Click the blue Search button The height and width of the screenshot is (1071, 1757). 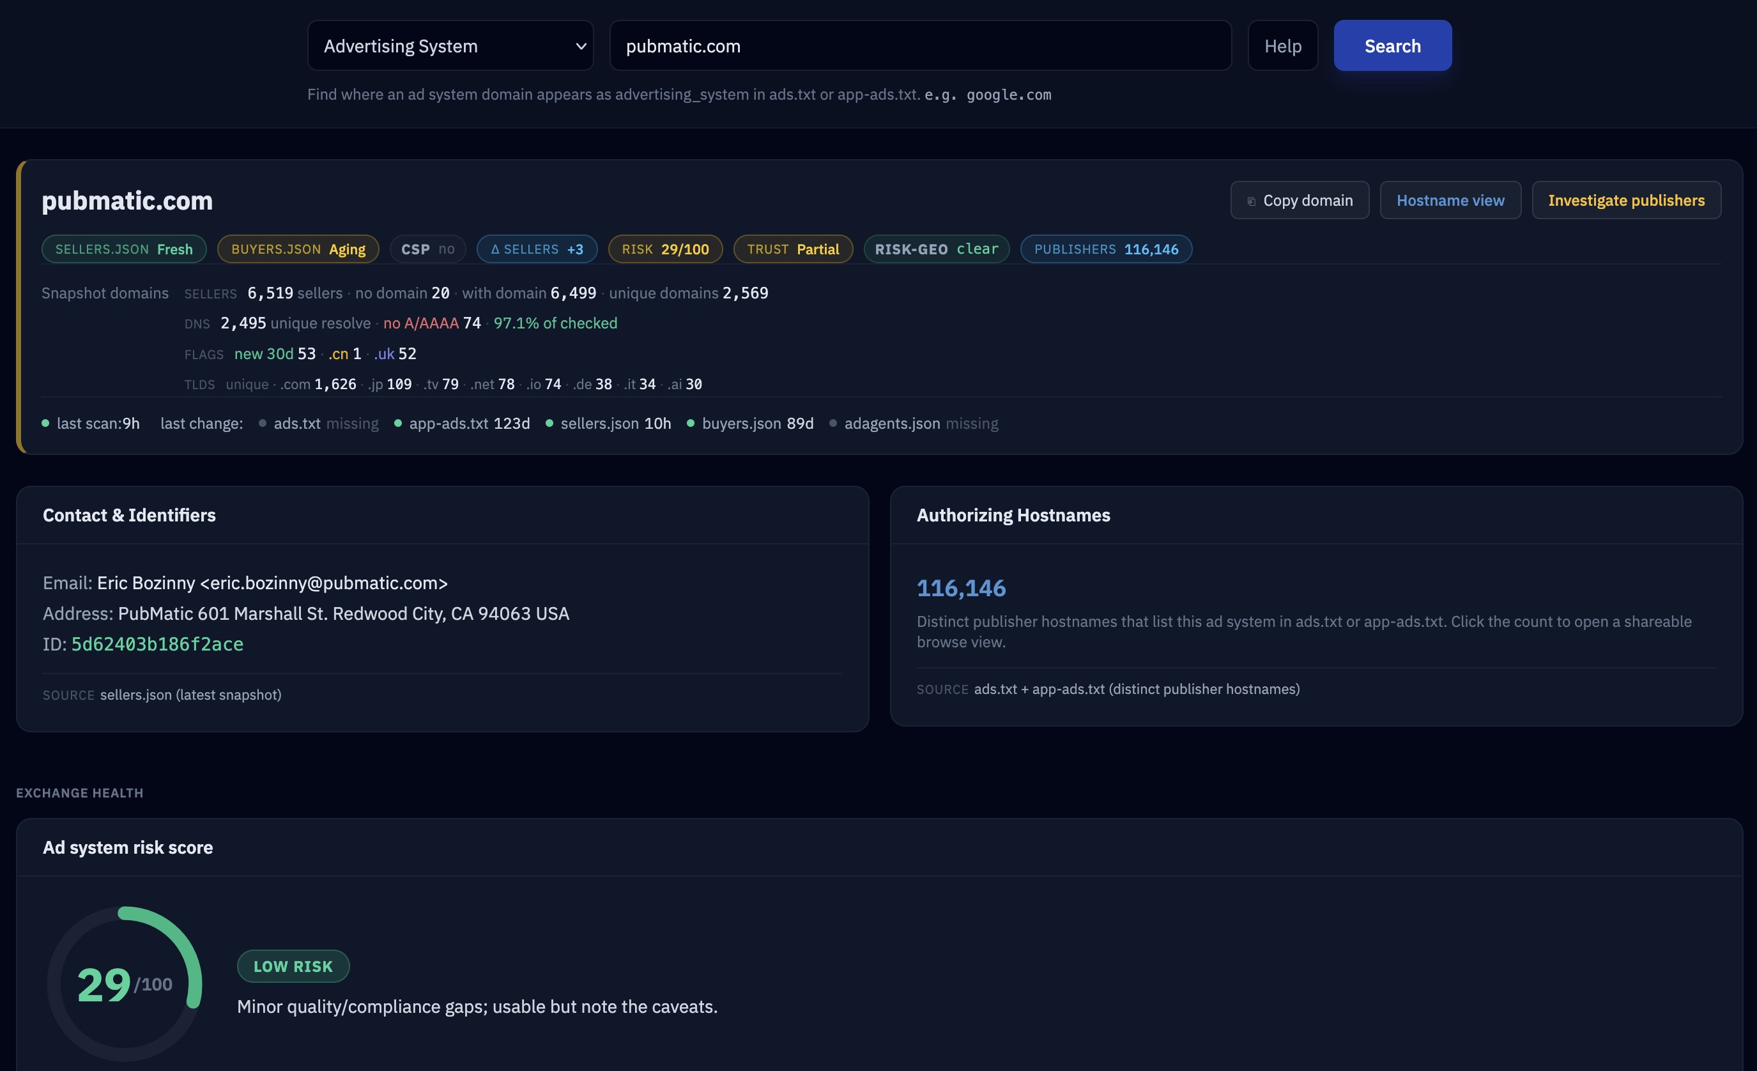[1392, 45]
